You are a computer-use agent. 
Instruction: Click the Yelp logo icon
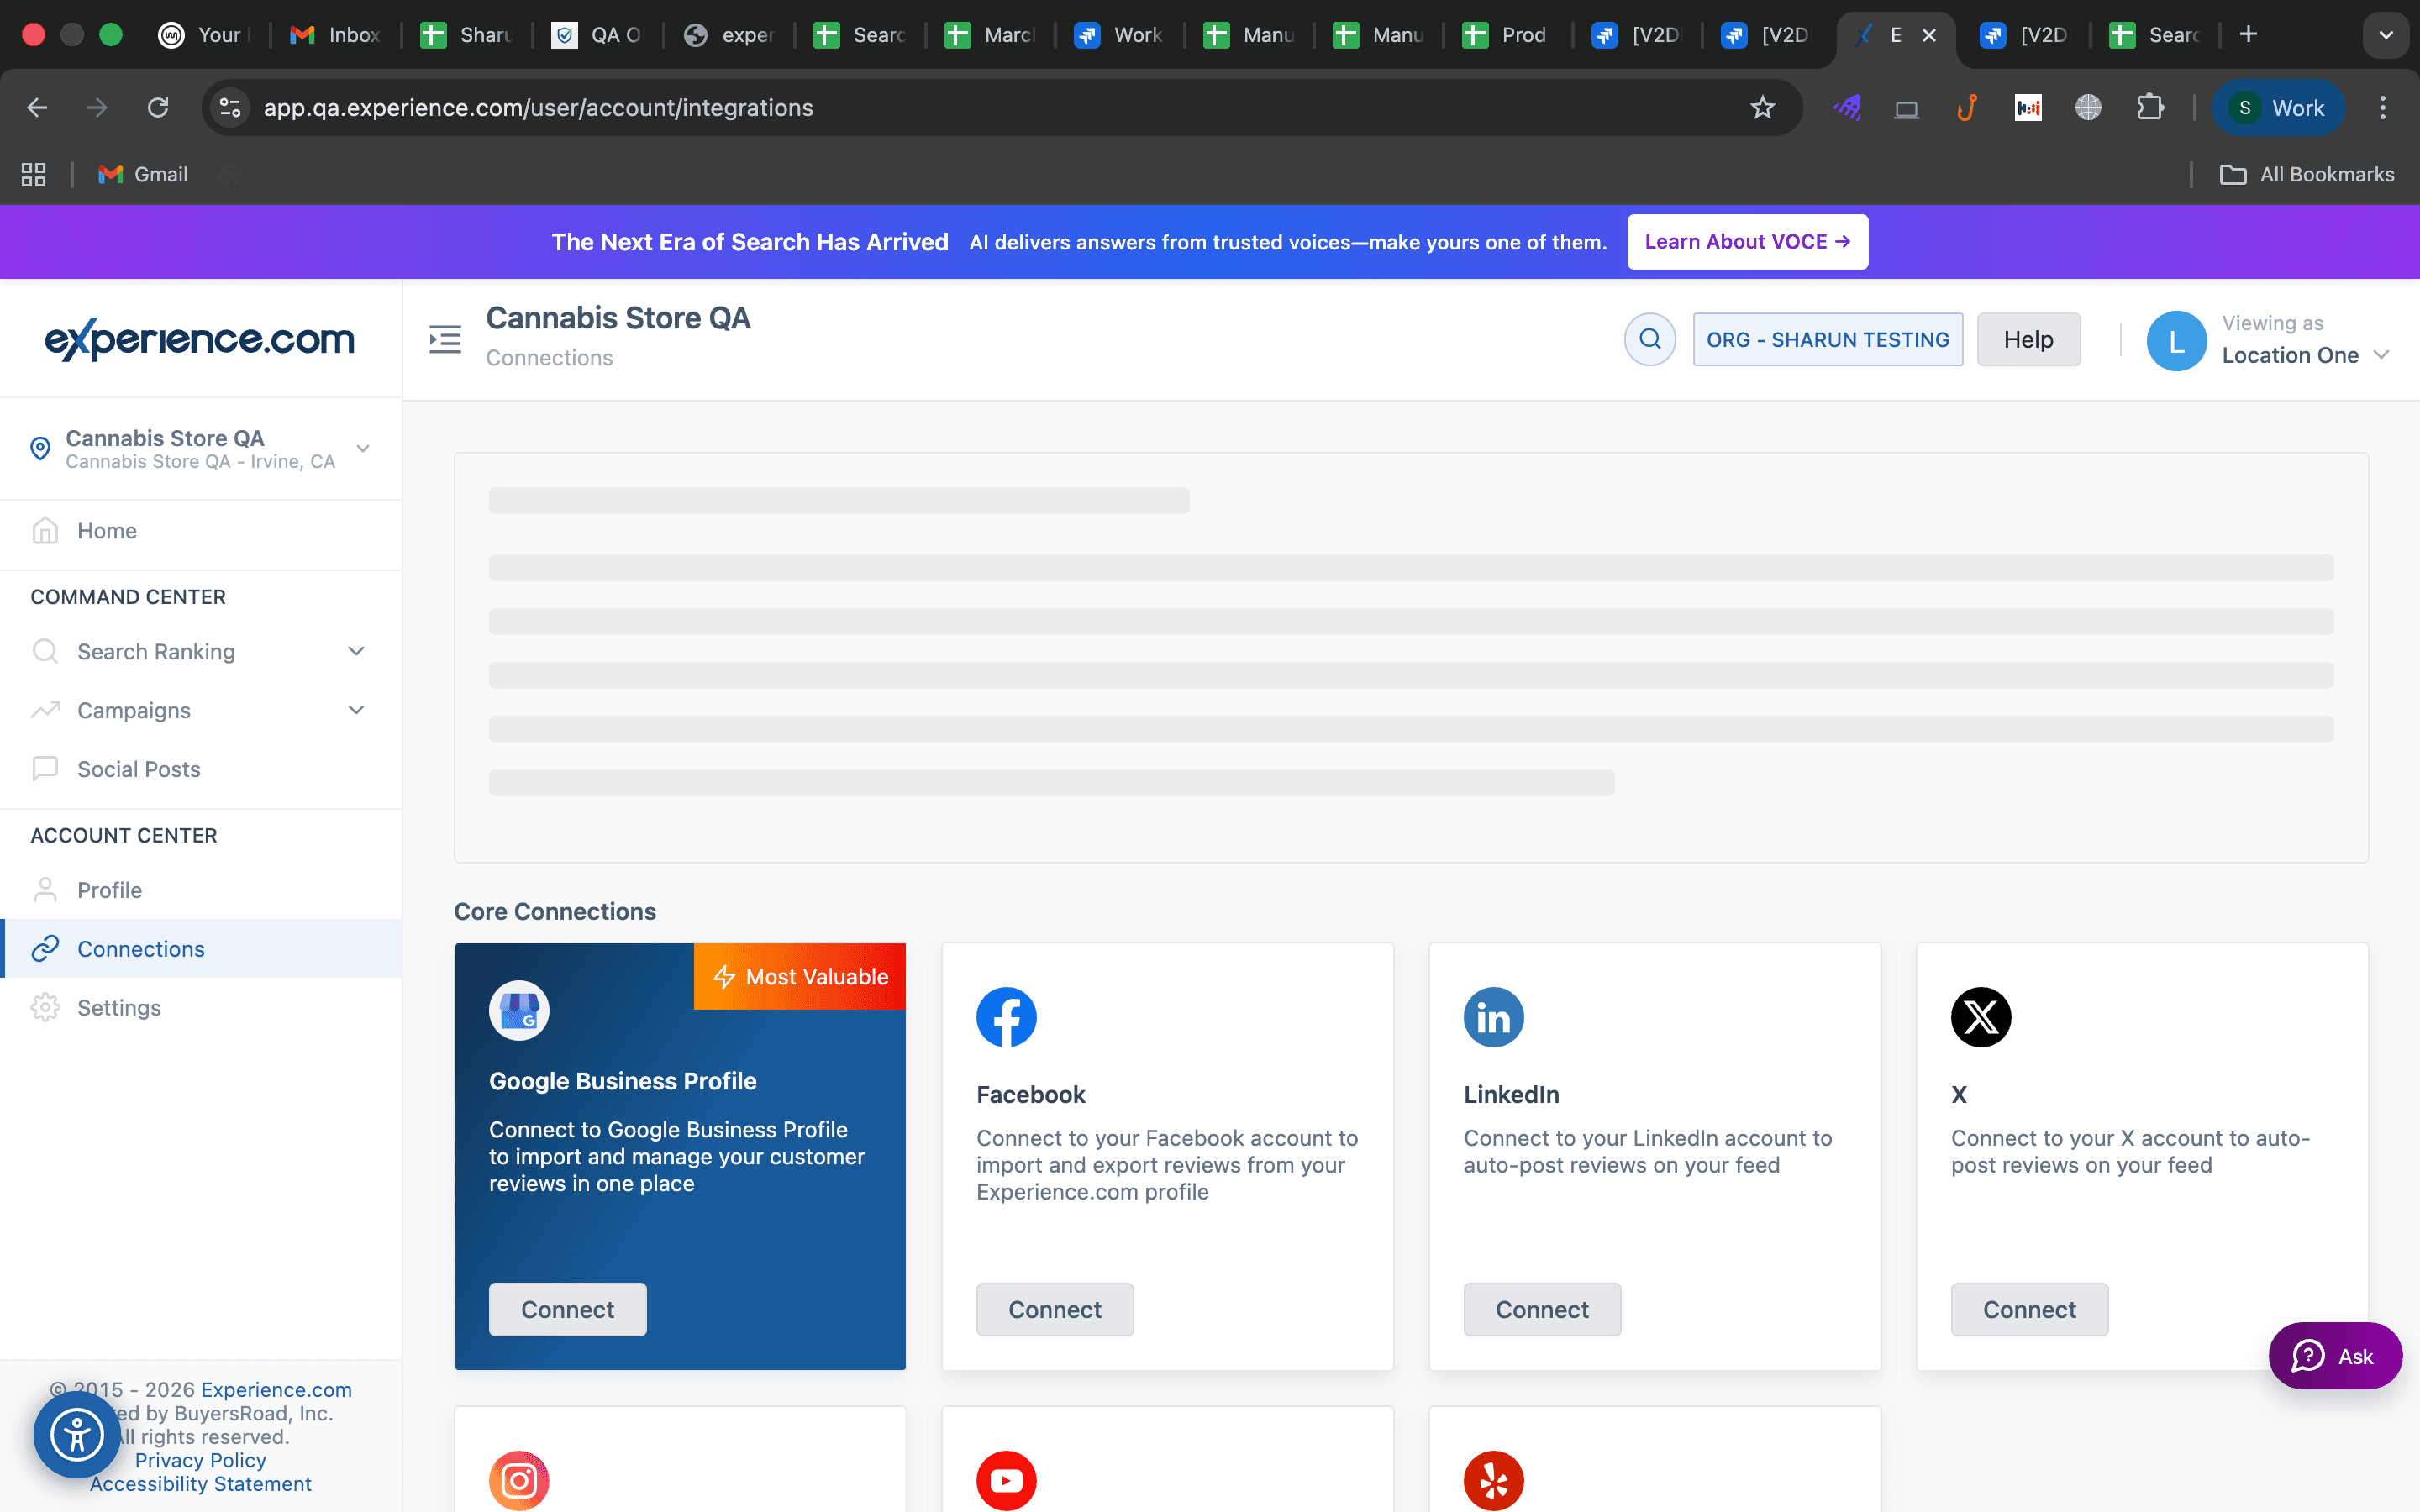1494,1480
